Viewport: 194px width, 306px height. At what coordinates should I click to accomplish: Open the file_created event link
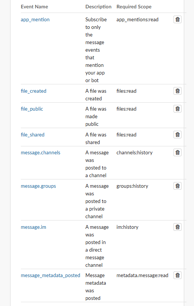tap(33, 91)
